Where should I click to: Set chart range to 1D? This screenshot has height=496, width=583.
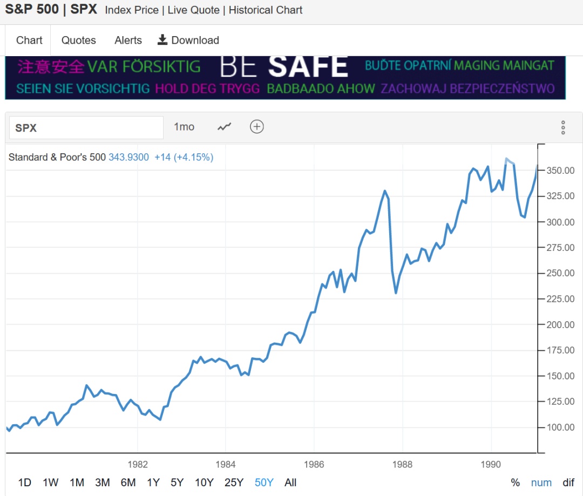(x=25, y=483)
